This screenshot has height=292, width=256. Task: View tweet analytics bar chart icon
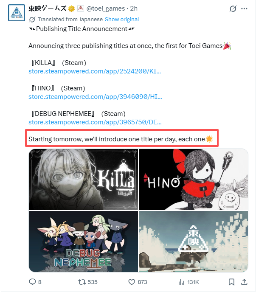pos(181,282)
